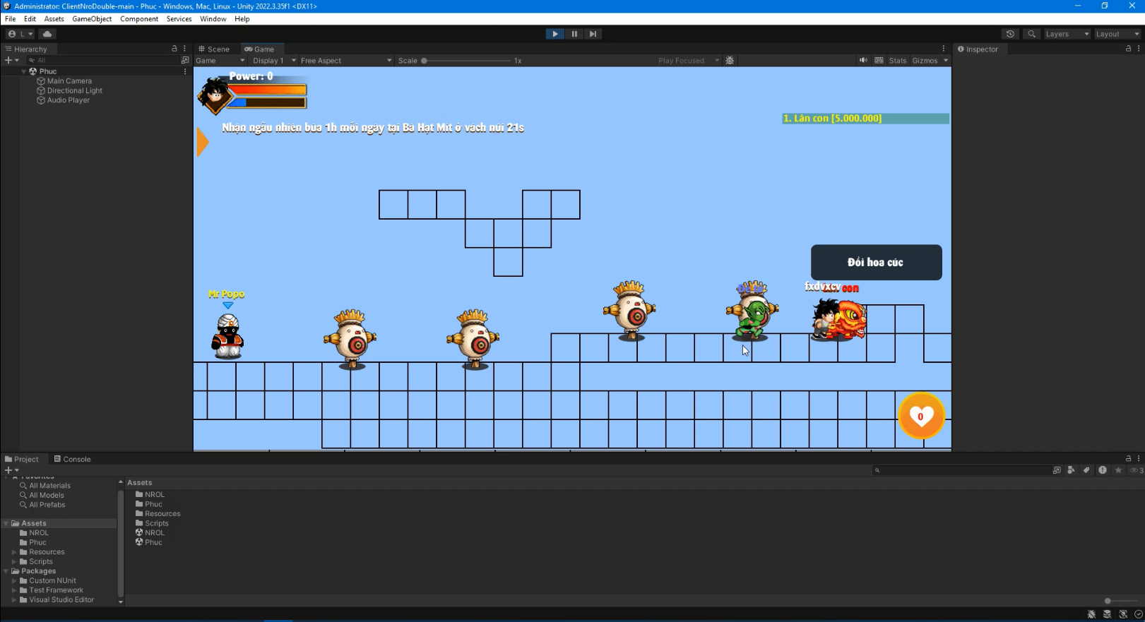The image size is (1145, 622).
Task: Open the Window menu
Action: click(x=213, y=19)
